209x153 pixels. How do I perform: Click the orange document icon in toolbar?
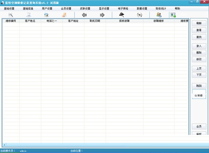click(x=64, y=15)
